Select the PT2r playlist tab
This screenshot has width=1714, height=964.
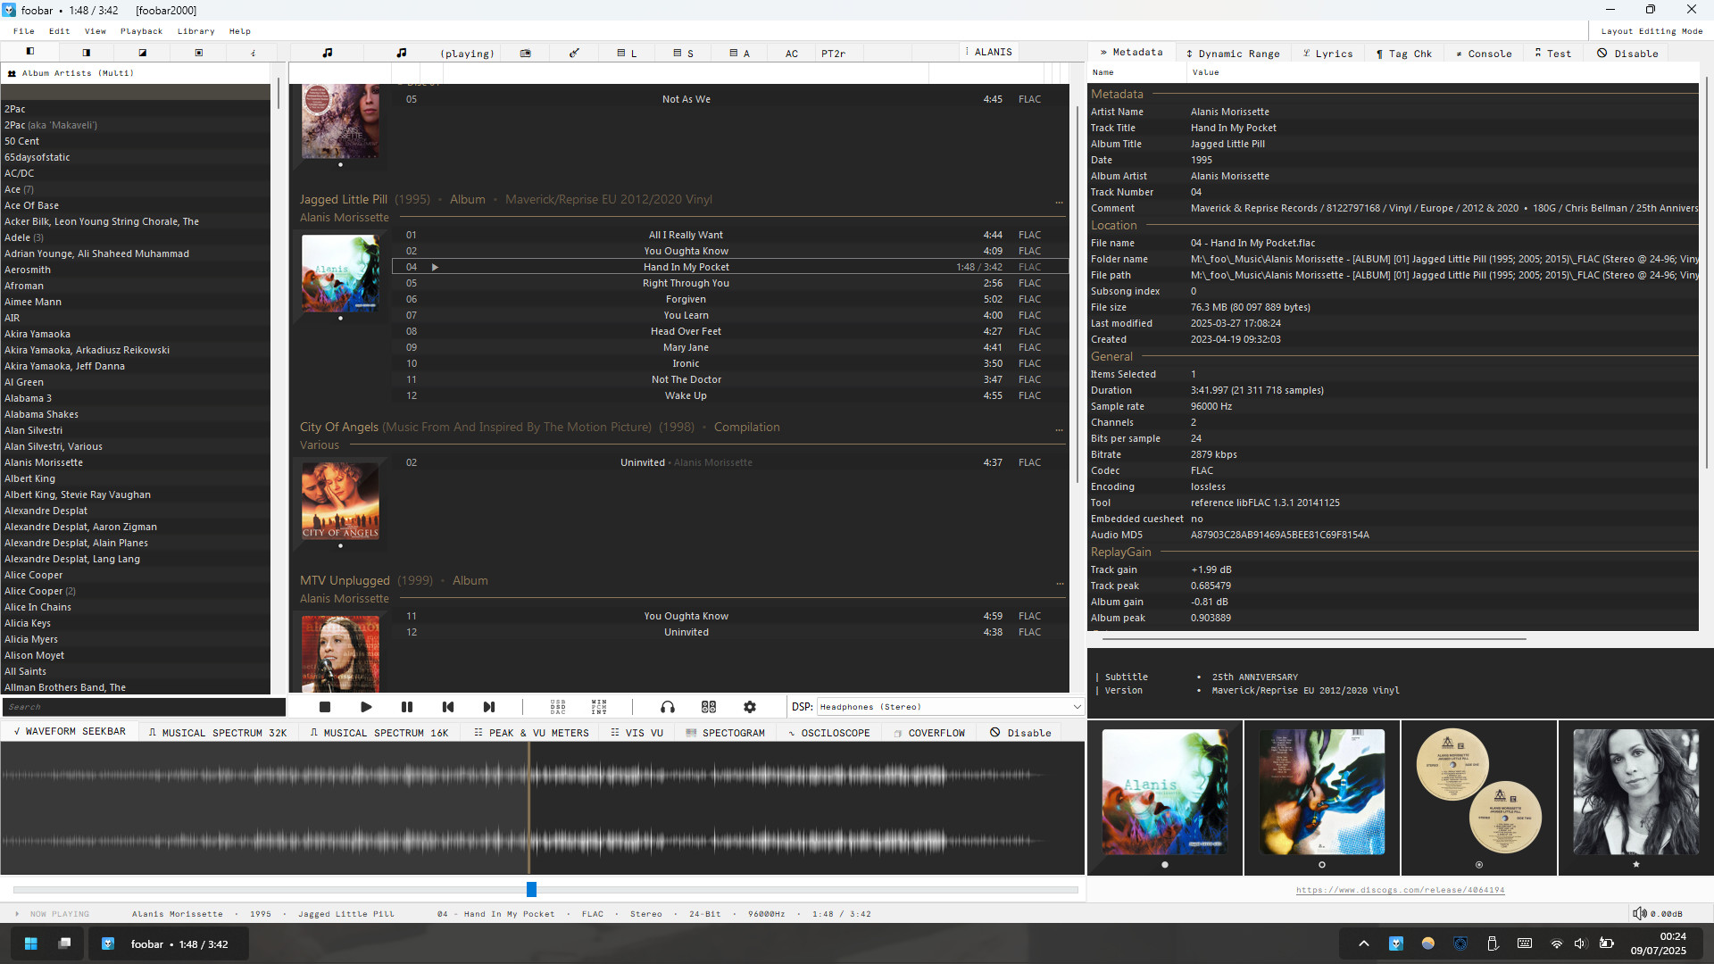[x=833, y=54]
